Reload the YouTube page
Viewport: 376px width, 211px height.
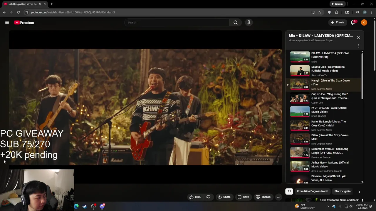(x=18, y=12)
